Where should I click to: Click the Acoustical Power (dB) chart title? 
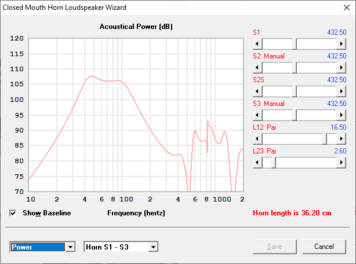tap(136, 27)
